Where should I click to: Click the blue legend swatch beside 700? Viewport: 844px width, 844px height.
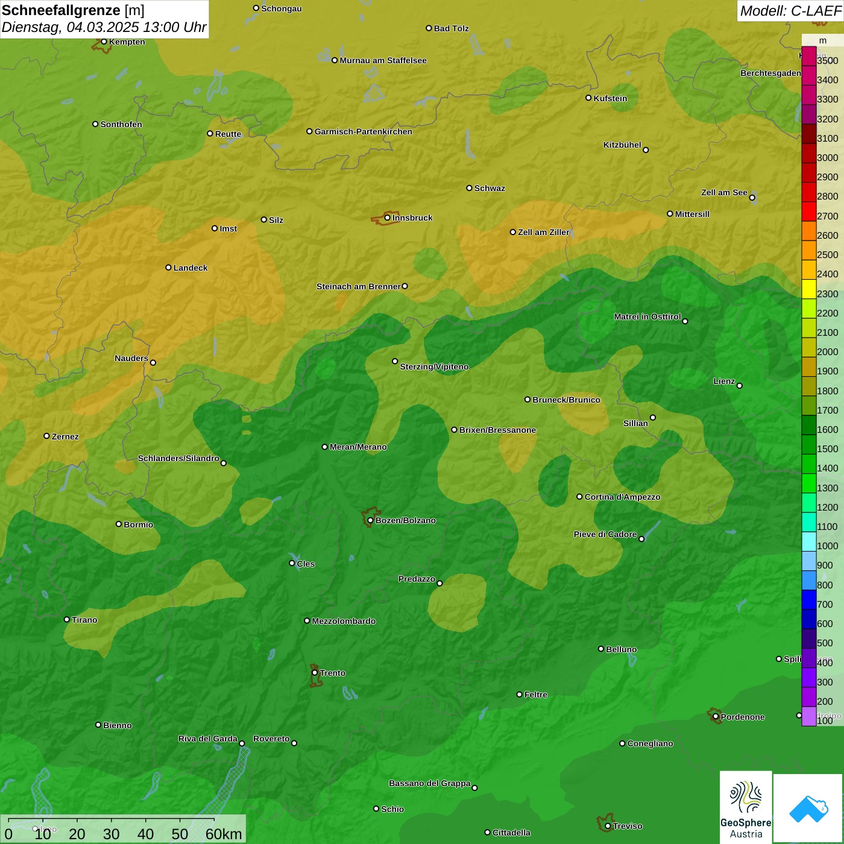click(x=809, y=600)
